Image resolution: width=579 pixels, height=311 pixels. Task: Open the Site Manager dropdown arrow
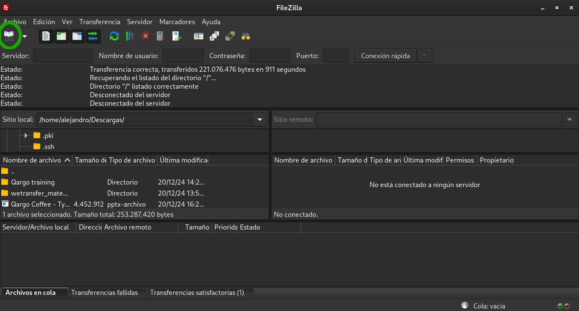[x=25, y=36]
